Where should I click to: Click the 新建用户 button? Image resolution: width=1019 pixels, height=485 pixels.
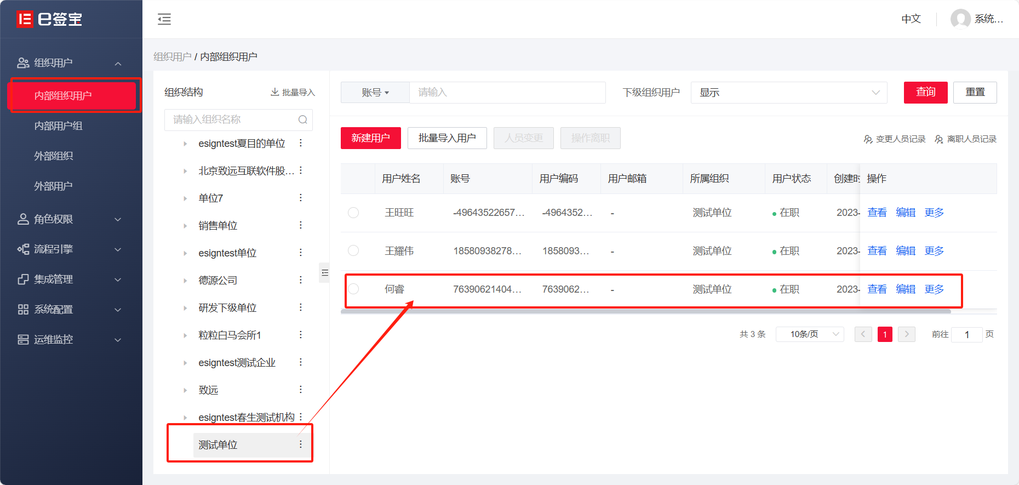pyautogui.click(x=371, y=138)
